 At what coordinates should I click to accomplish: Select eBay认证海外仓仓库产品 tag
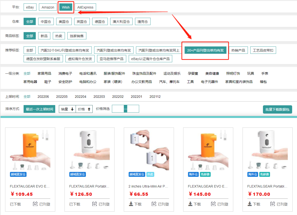pos(150,59)
